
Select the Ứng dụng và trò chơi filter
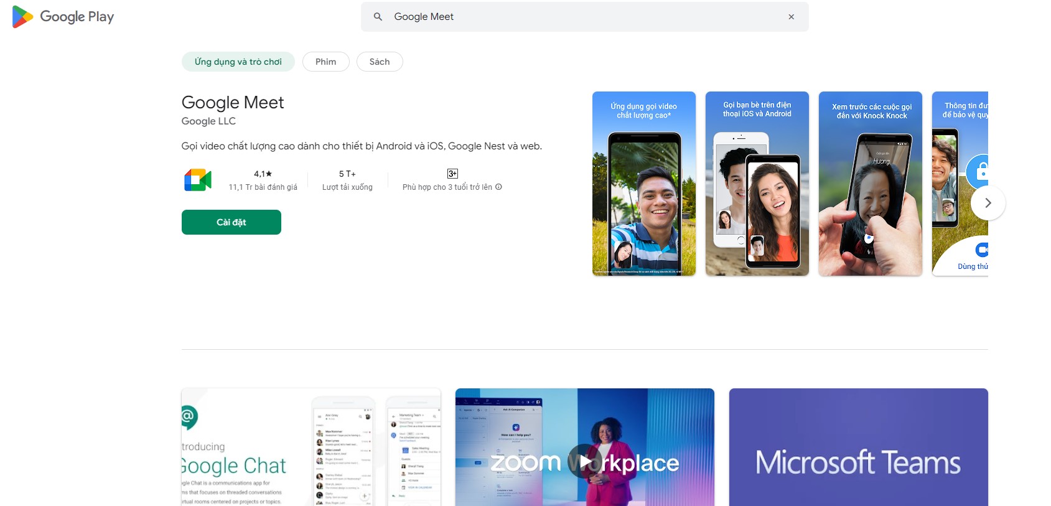(x=238, y=62)
